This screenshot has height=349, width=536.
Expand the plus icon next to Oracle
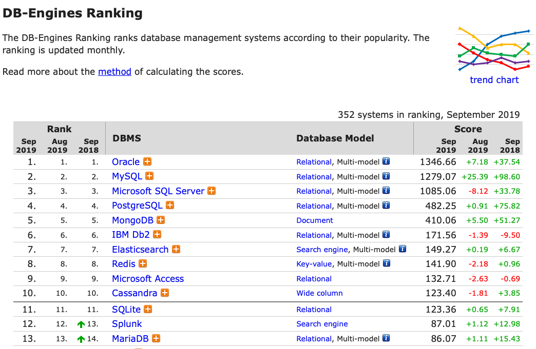click(x=147, y=161)
